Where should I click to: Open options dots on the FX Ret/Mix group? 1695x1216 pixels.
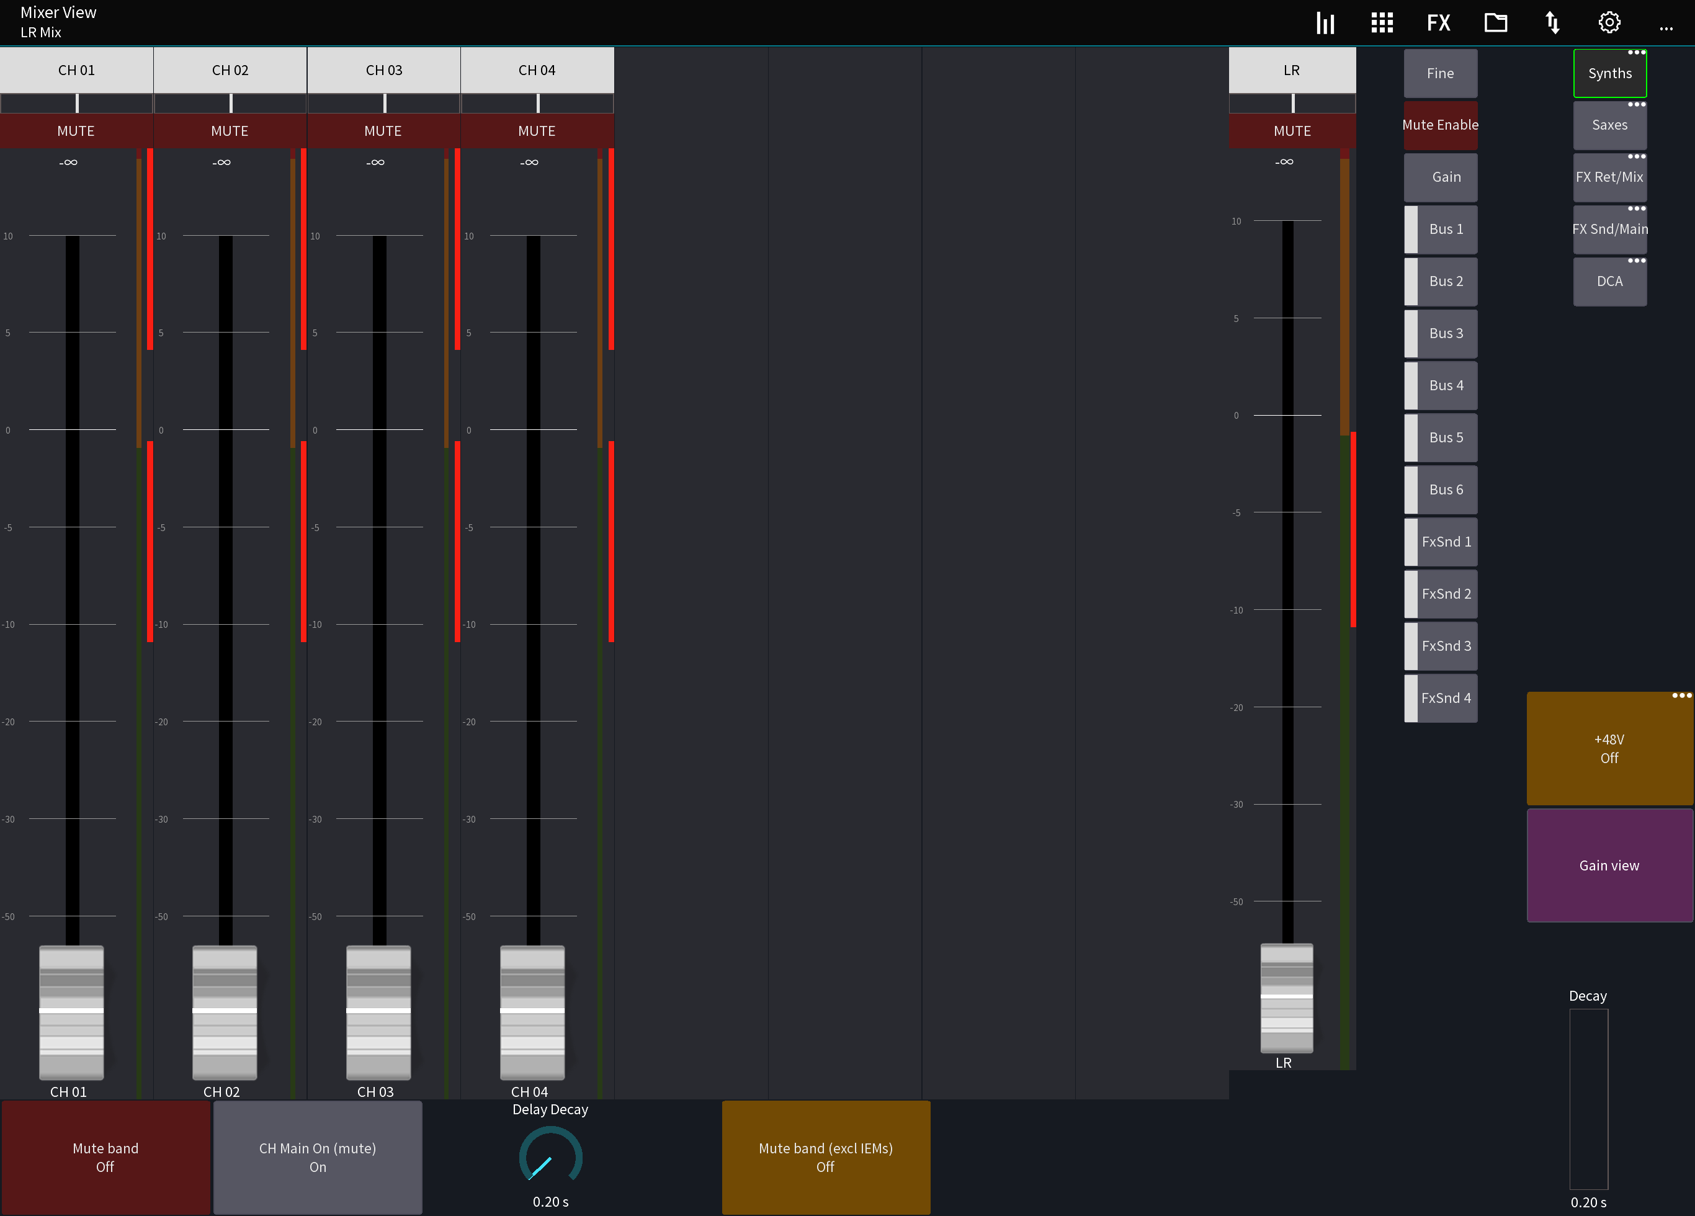(1638, 156)
